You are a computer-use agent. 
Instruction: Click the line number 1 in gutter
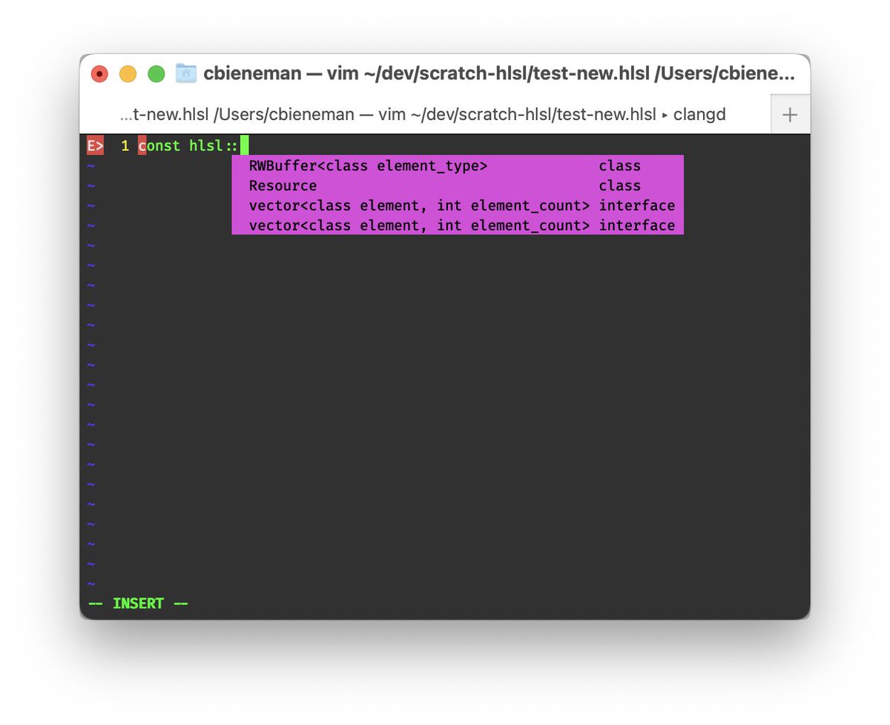125,145
